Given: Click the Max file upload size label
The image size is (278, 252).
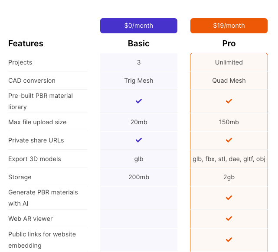Looking at the screenshot, I should pyautogui.click(x=38, y=122).
